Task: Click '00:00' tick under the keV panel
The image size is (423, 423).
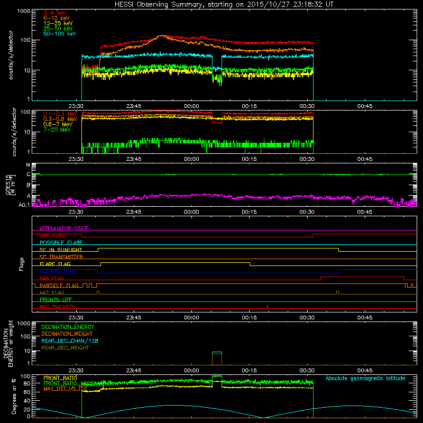Action: click(x=191, y=106)
